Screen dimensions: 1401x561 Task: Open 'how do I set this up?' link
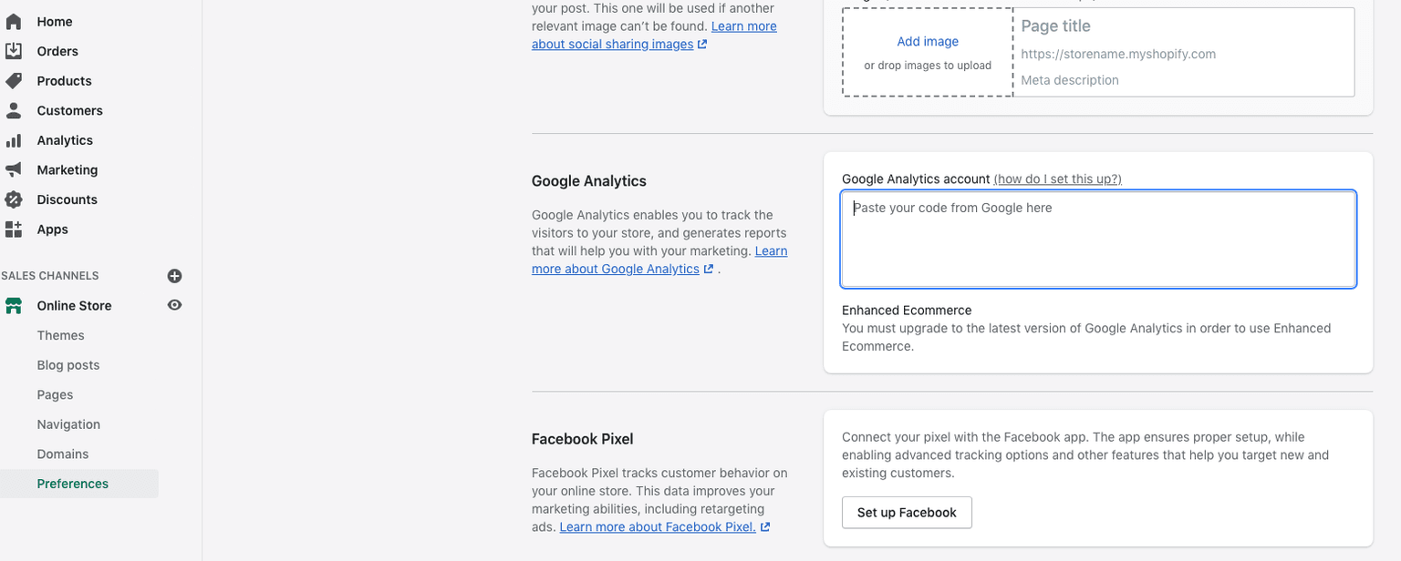tap(1057, 179)
